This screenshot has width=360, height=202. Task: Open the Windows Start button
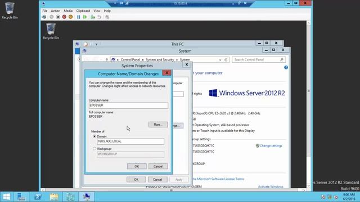(x=6, y=197)
